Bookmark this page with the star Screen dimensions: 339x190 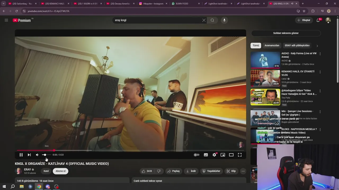(304, 11)
